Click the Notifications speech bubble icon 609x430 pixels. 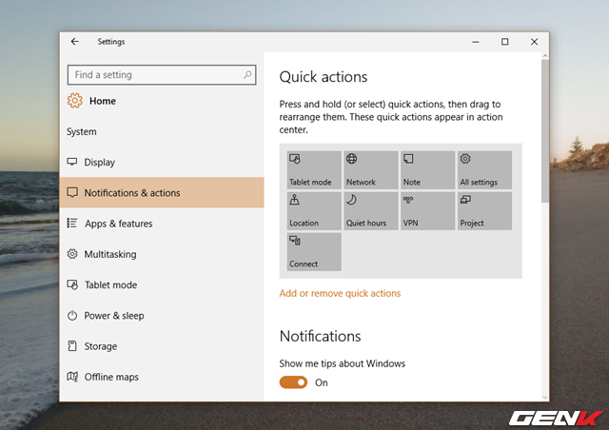point(72,193)
